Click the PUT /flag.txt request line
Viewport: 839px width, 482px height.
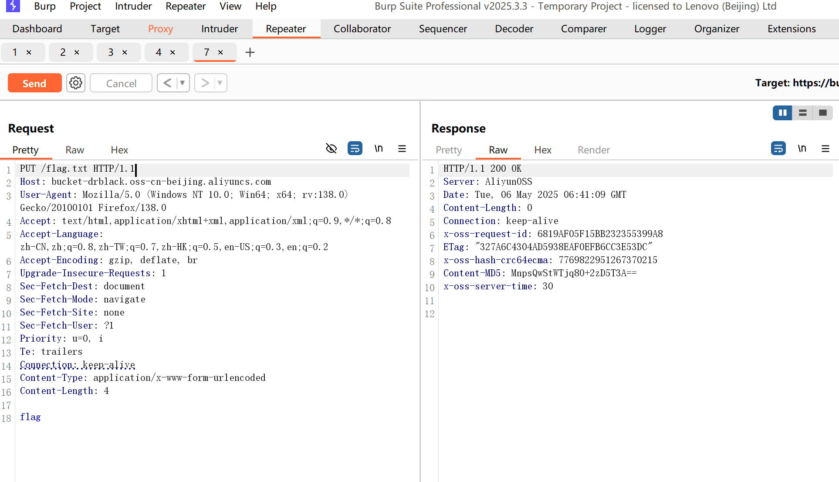[77, 169]
